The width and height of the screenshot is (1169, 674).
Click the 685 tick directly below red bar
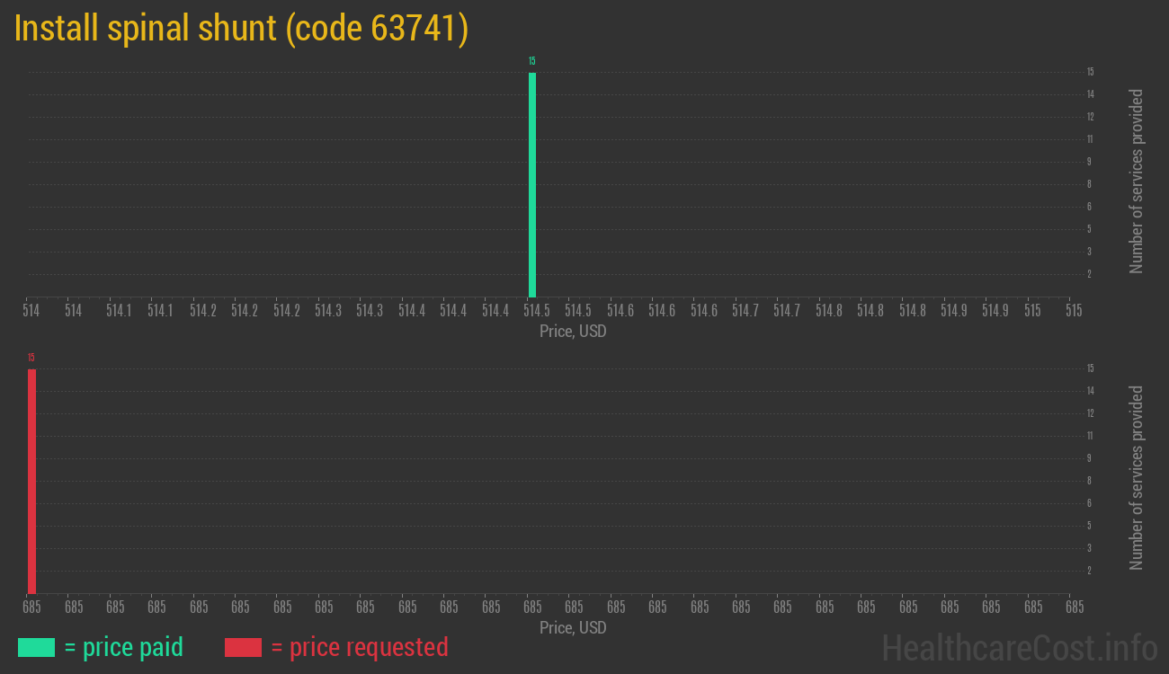click(x=31, y=607)
